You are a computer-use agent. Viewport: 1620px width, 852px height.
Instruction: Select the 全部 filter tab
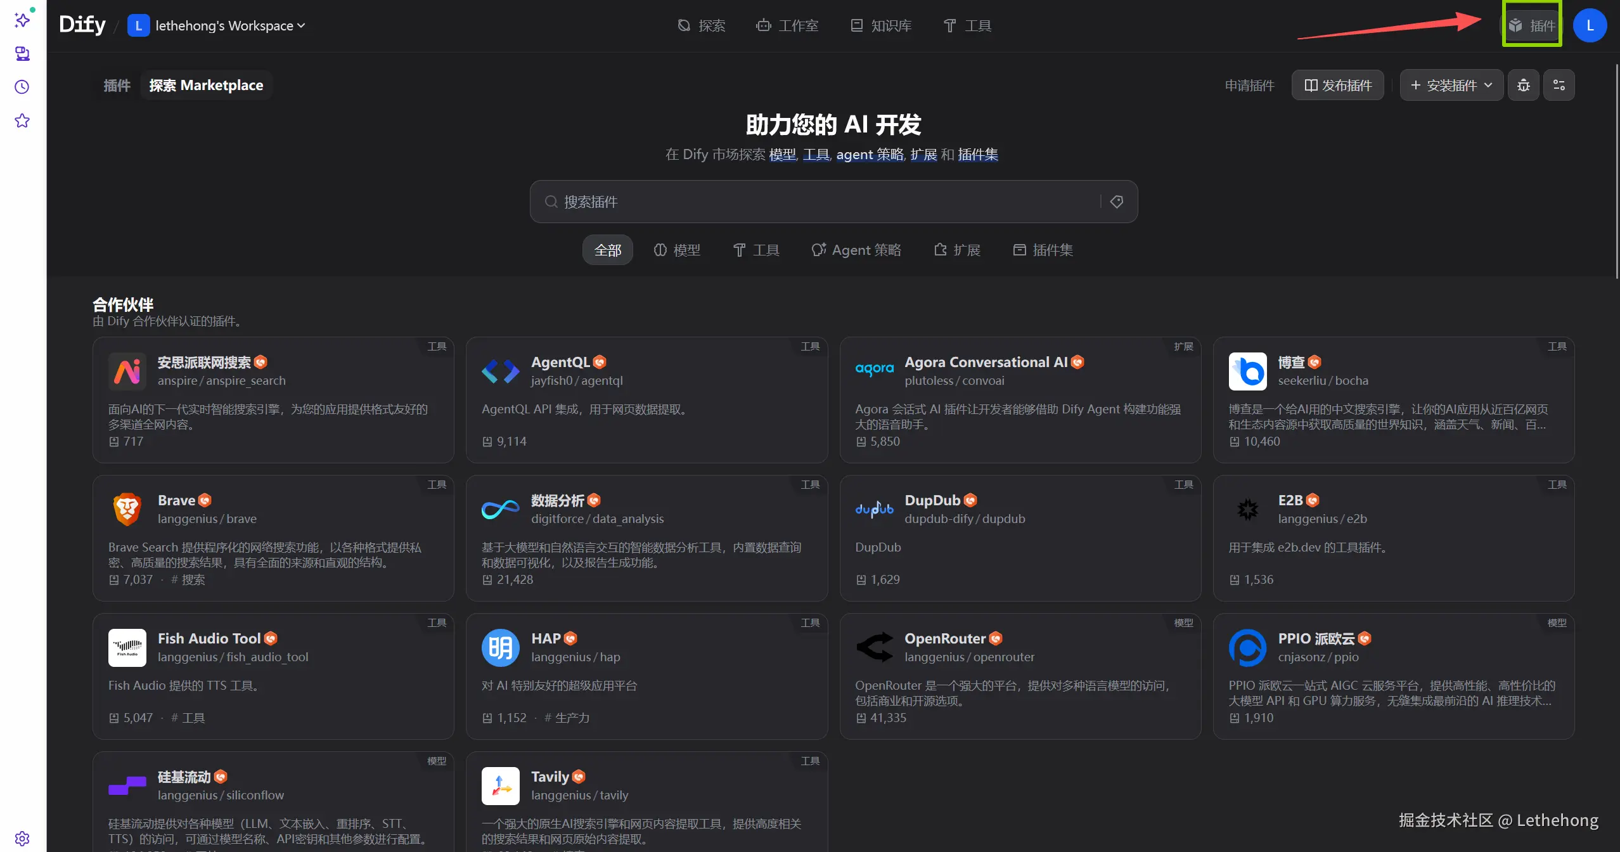(x=607, y=250)
